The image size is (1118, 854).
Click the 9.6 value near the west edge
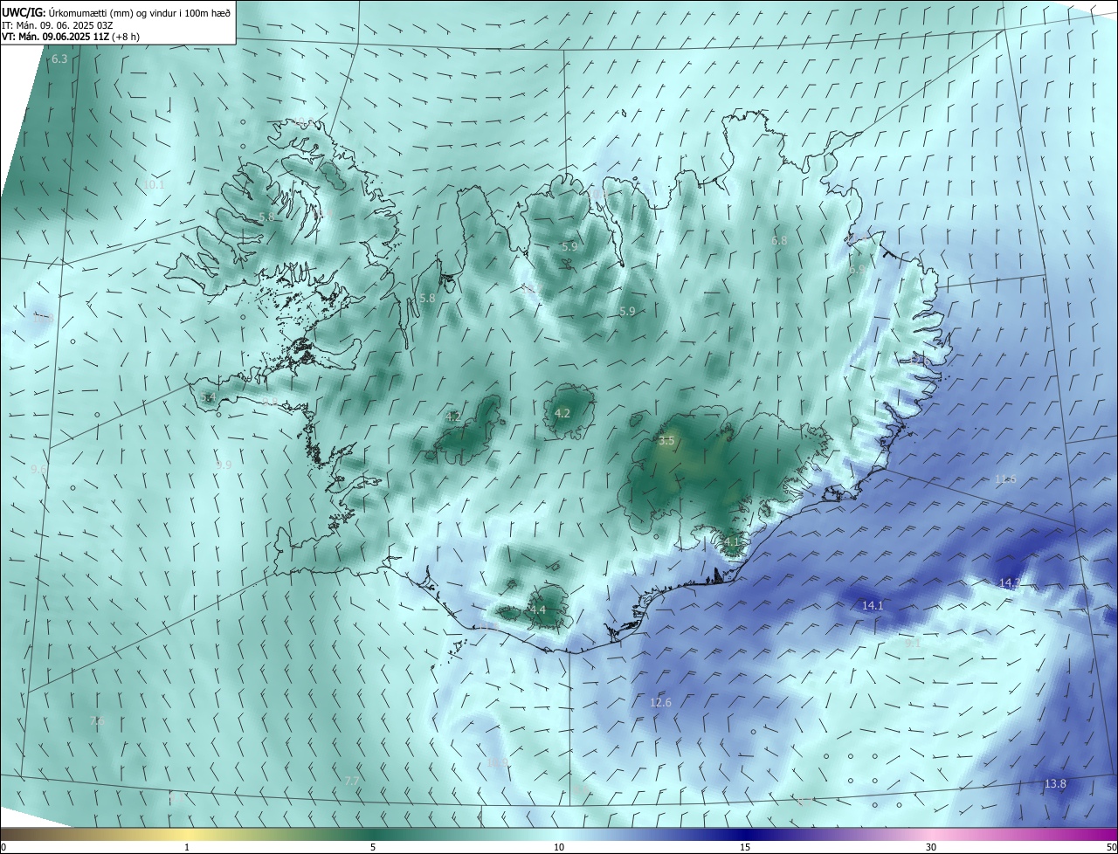pos(38,469)
